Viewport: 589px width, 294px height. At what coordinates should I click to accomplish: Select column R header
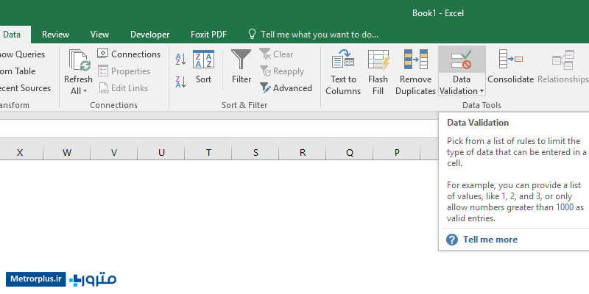tap(303, 152)
